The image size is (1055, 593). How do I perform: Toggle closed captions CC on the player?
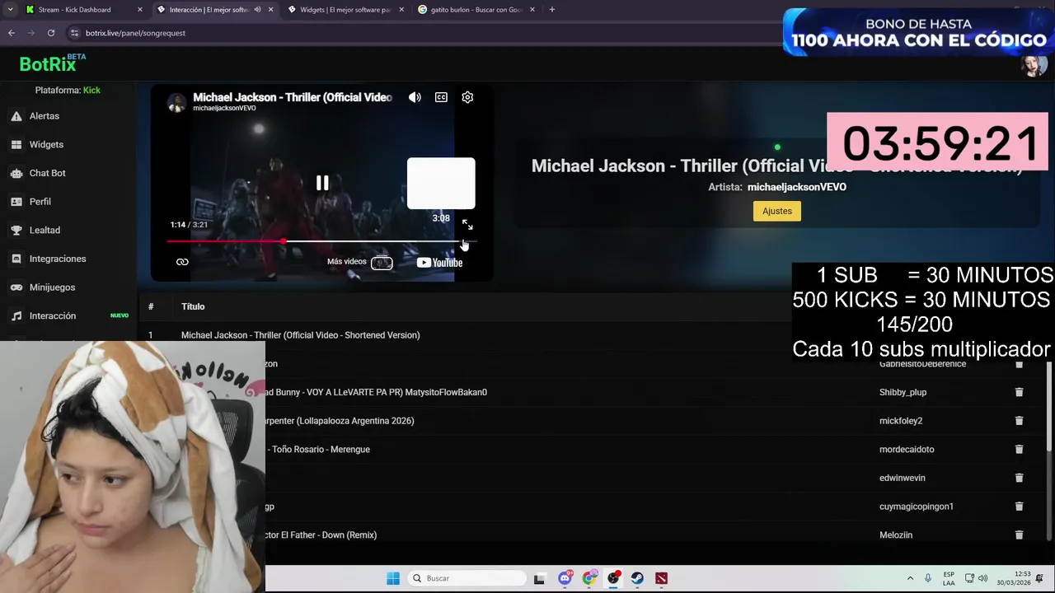(441, 97)
